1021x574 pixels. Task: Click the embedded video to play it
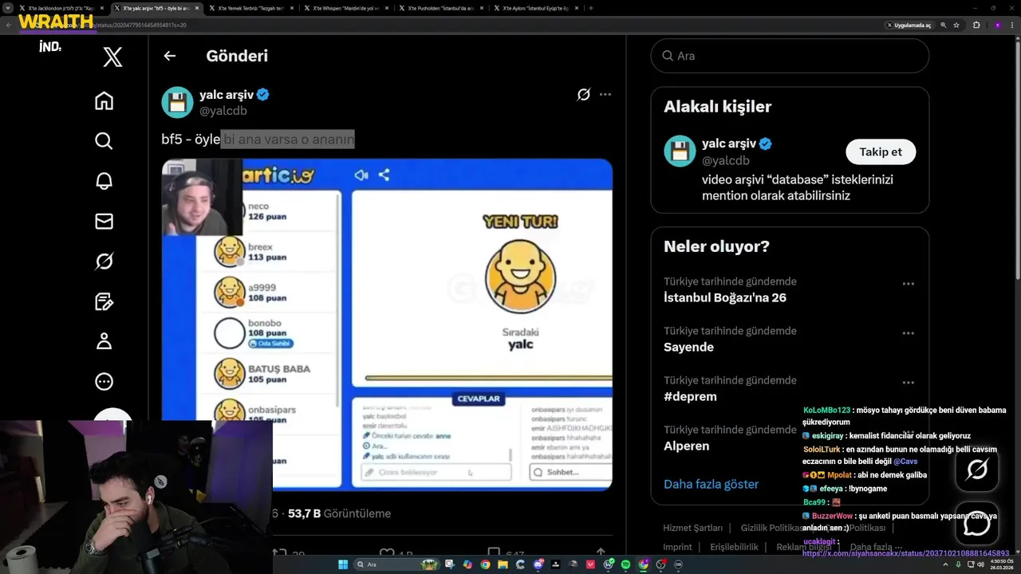click(387, 324)
